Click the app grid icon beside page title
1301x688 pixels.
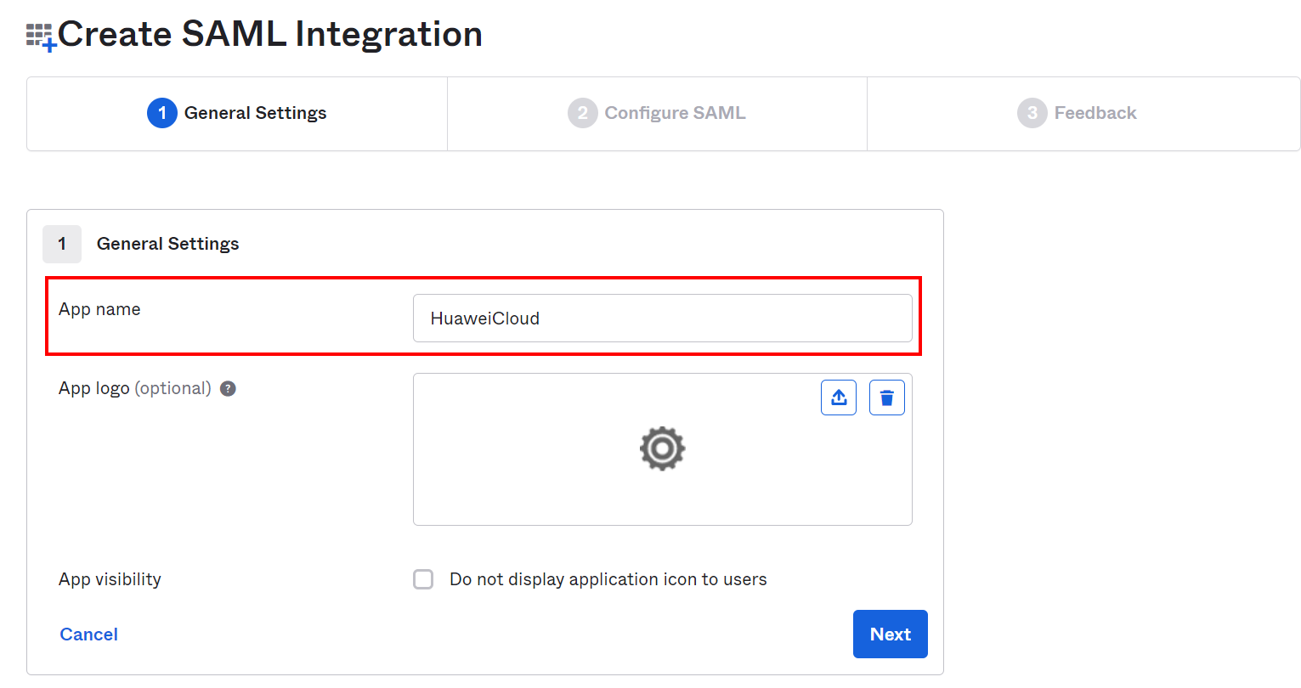(x=40, y=36)
